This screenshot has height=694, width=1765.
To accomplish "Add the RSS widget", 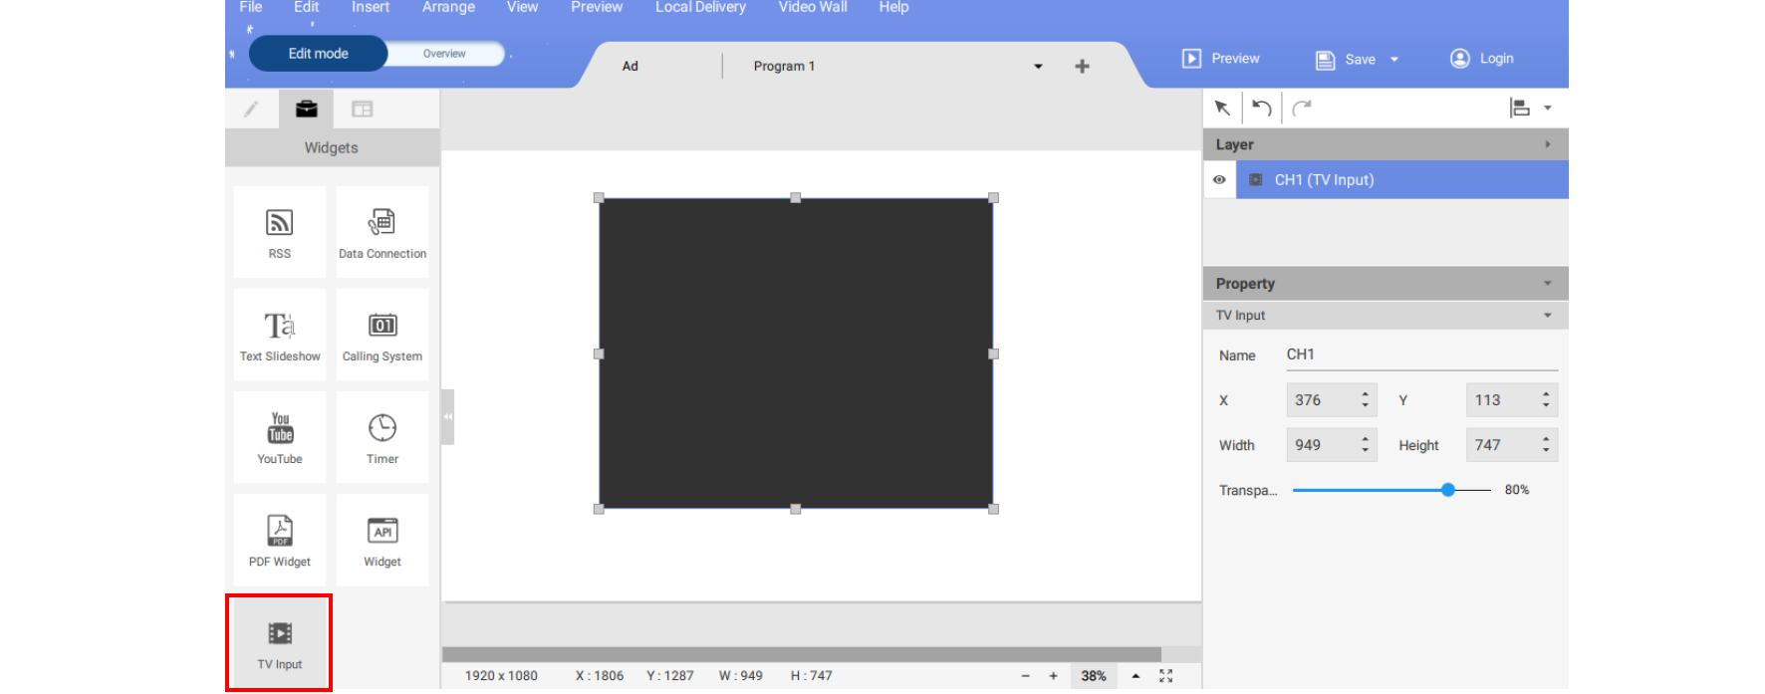I will (280, 231).
